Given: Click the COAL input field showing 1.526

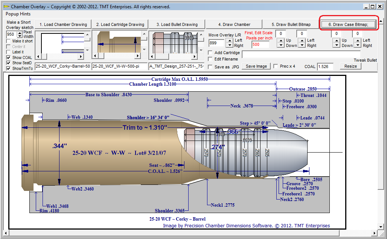Looking at the screenshot, I should (325, 67).
